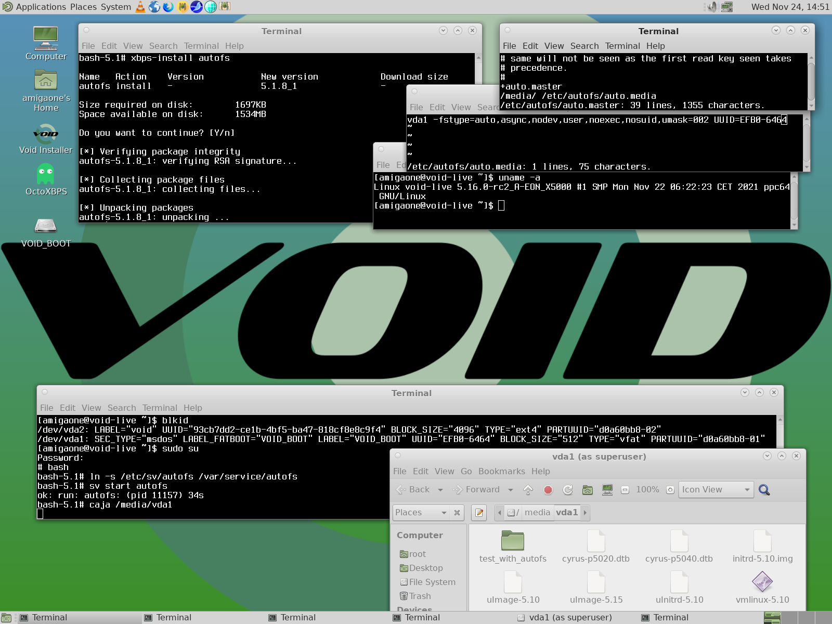The height and width of the screenshot is (624, 832).
Task: Toggle the text location entry edit button
Action: (x=479, y=513)
